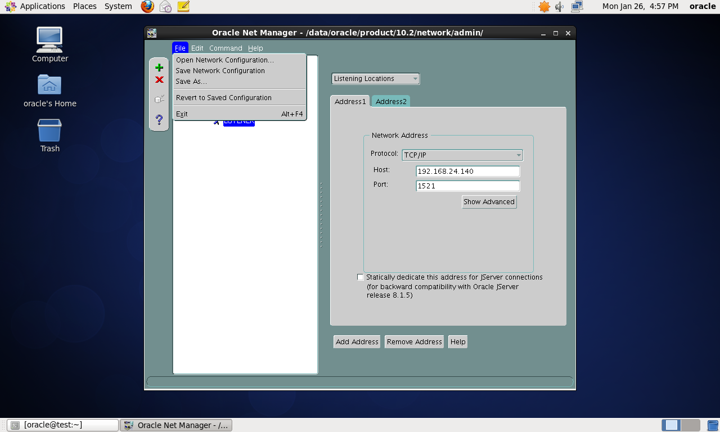Switch to the Address1 tab
This screenshot has width=720, height=432.
[350, 101]
